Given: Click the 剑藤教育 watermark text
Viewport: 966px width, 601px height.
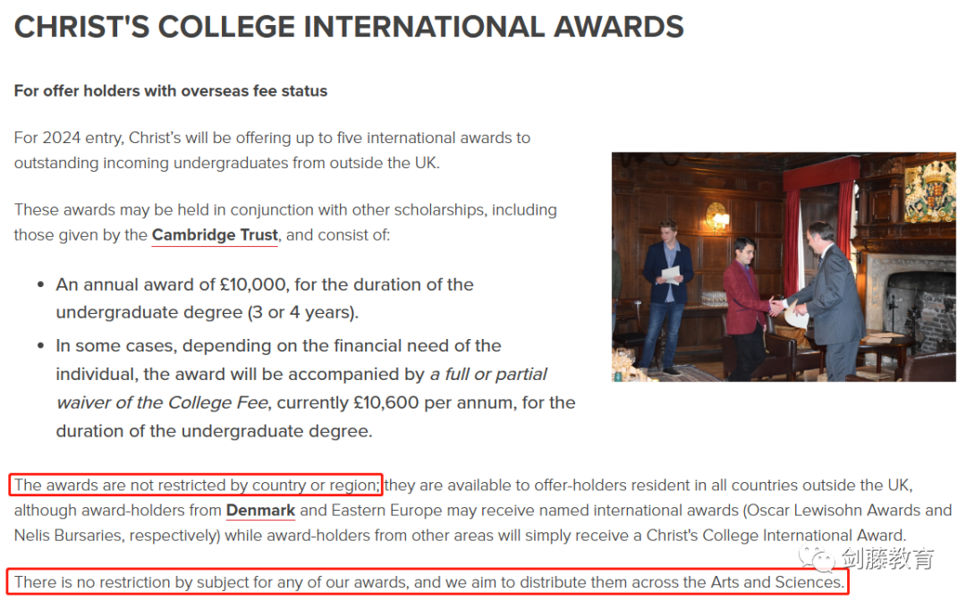Looking at the screenshot, I should (887, 558).
